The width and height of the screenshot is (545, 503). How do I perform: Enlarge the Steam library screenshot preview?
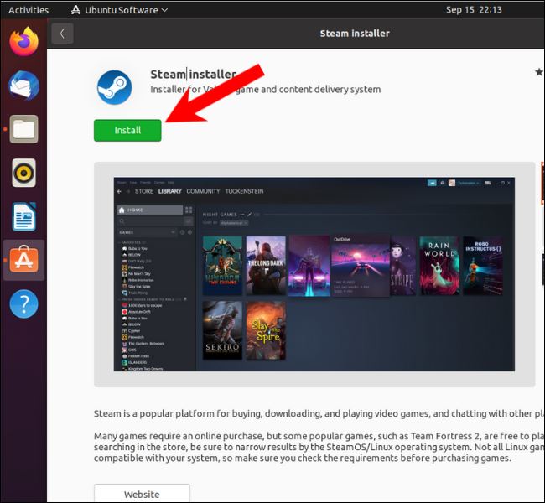(314, 274)
